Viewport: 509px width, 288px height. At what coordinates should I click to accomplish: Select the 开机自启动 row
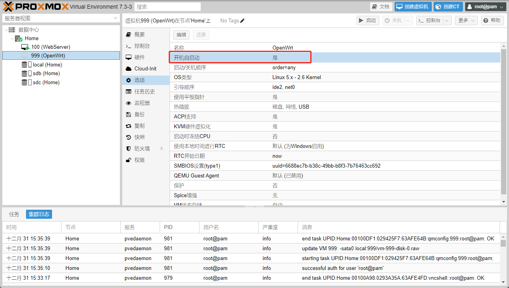click(x=336, y=57)
